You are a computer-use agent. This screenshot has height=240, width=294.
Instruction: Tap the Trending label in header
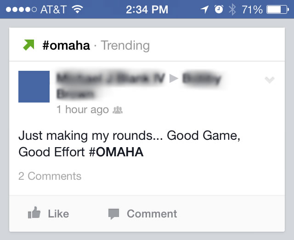point(125,46)
